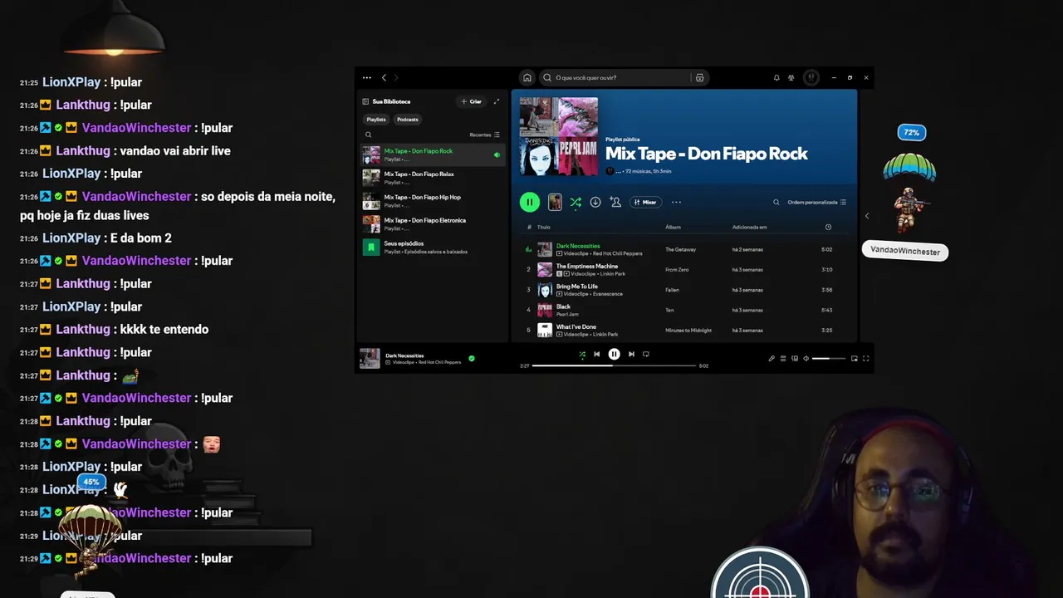1063x598 pixels.
Task: Download the playlist with the arrow icon
Action: [595, 202]
